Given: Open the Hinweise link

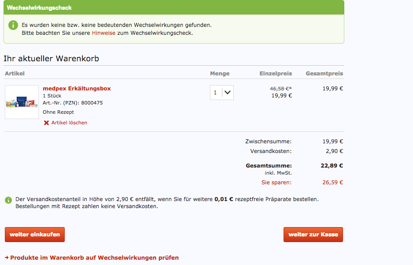Looking at the screenshot, I should [x=103, y=33].
